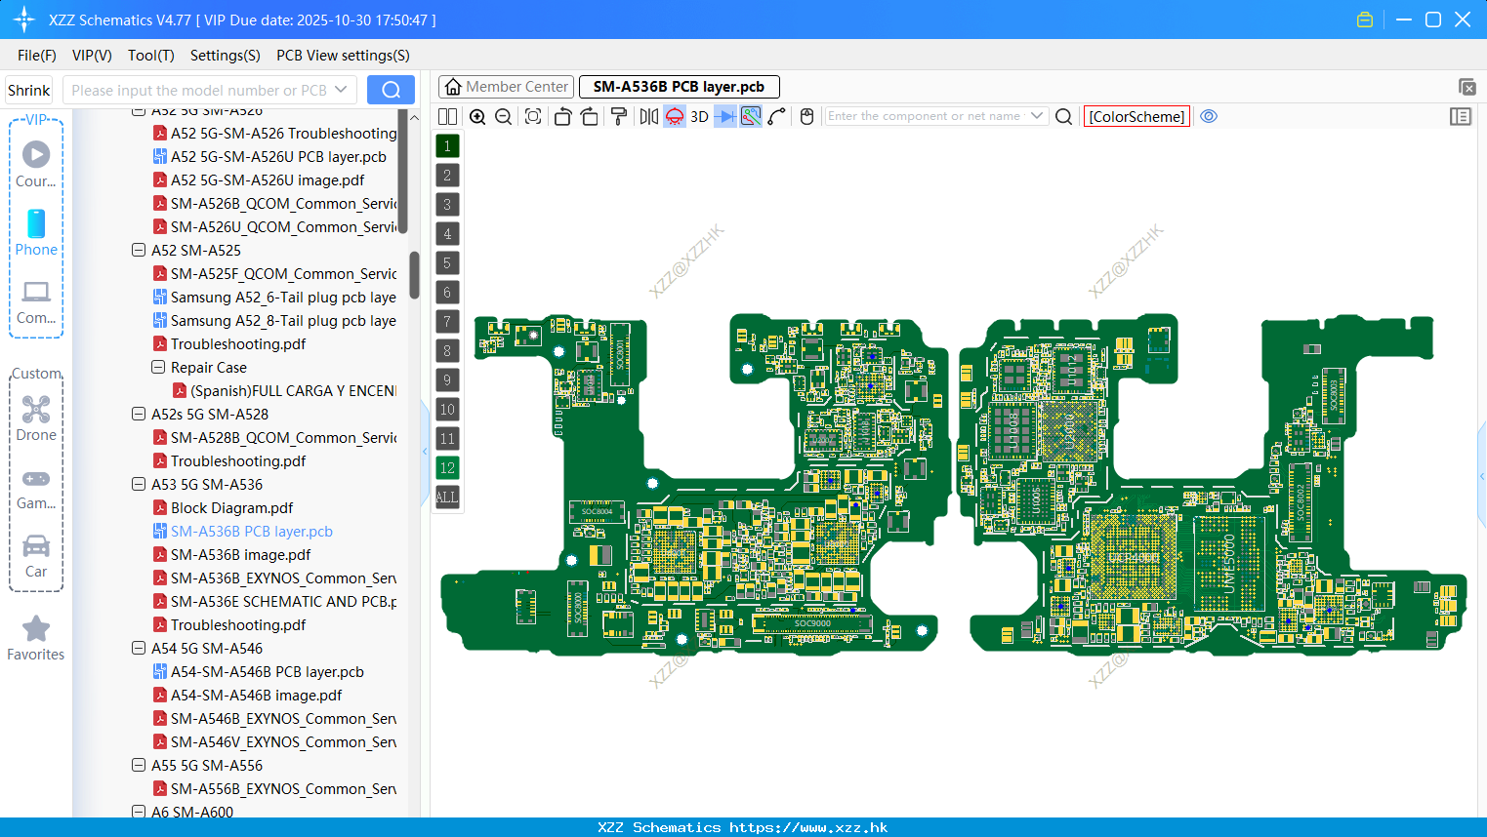1487x837 pixels.
Task: Mirror the PCB board horizontally
Action: 649,117
